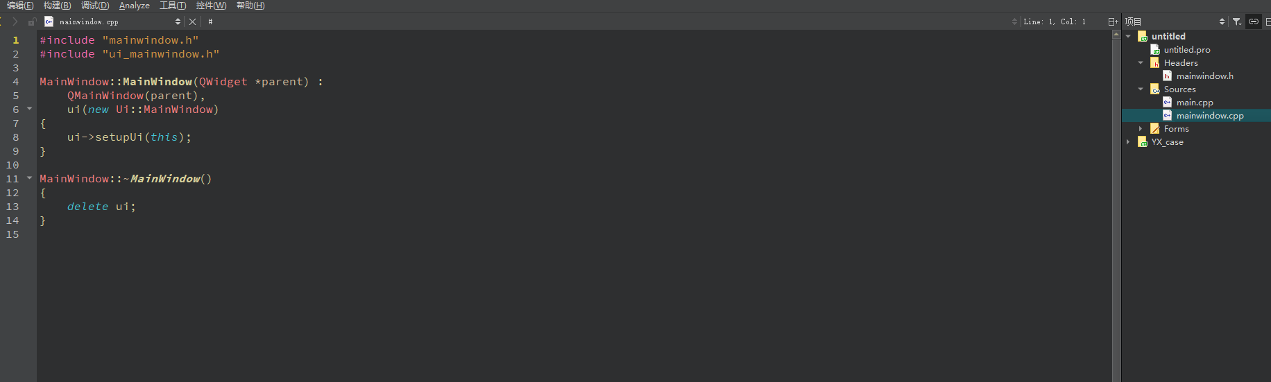Close the mainwindow.cpp document
Viewport: 1271px width, 382px height.
tap(193, 21)
